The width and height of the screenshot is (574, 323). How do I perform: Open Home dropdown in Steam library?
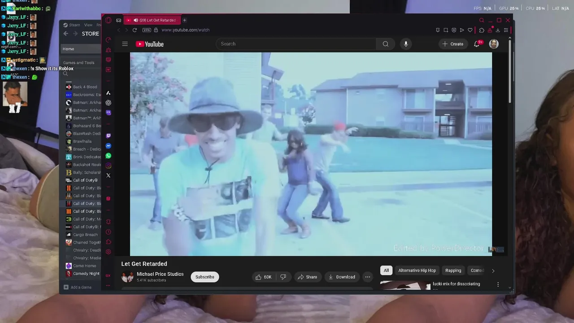point(81,49)
